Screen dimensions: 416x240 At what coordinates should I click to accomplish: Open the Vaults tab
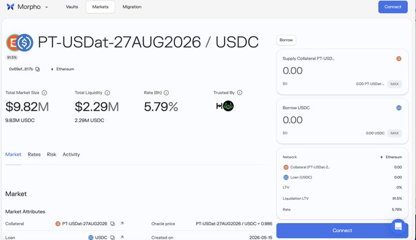(x=72, y=7)
